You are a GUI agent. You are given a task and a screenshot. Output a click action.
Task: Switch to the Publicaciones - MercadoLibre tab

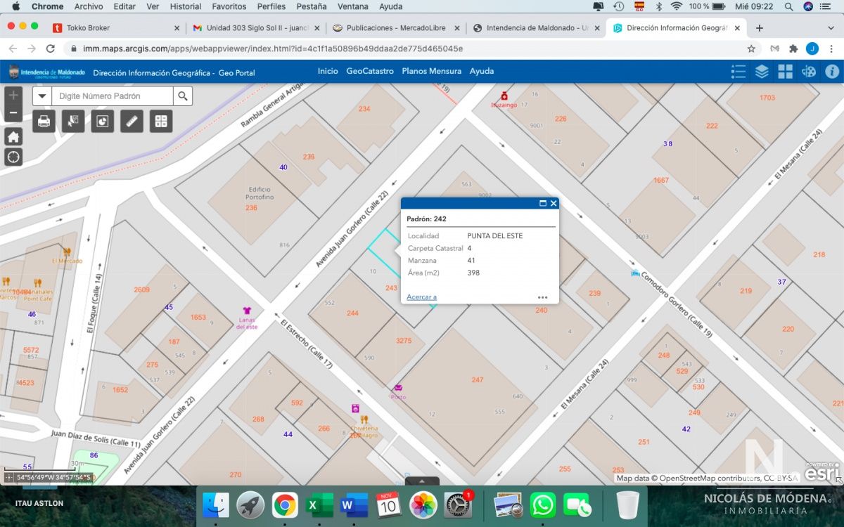[396, 28]
